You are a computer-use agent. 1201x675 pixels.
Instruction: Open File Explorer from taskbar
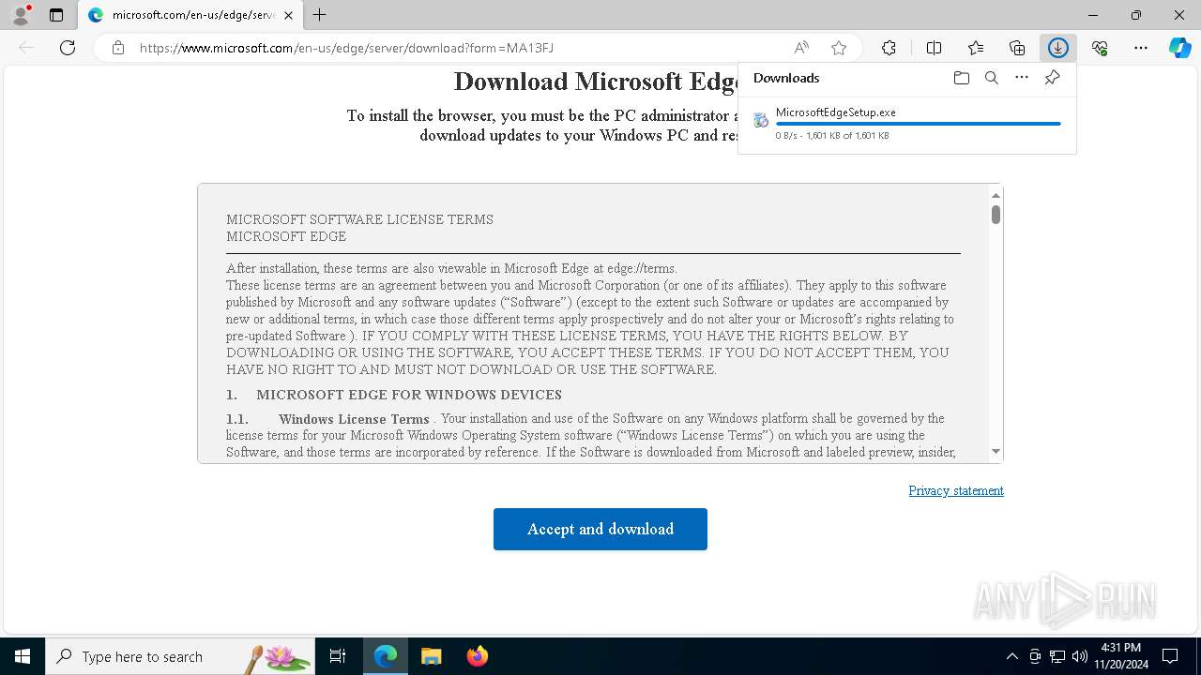432,656
